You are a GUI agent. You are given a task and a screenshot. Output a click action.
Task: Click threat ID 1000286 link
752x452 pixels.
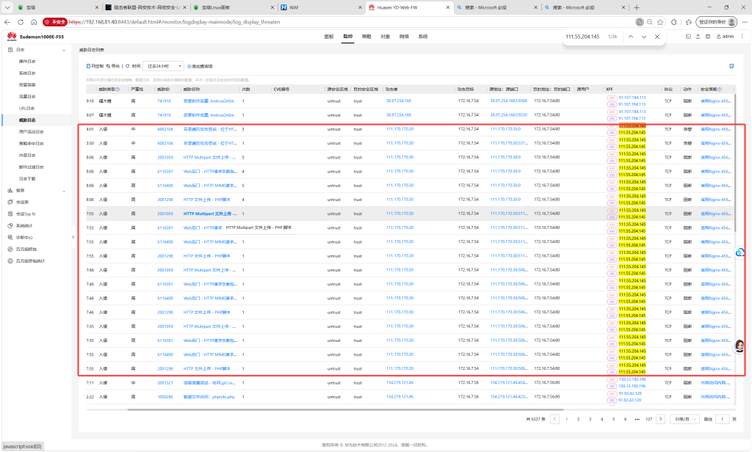(x=165, y=397)
